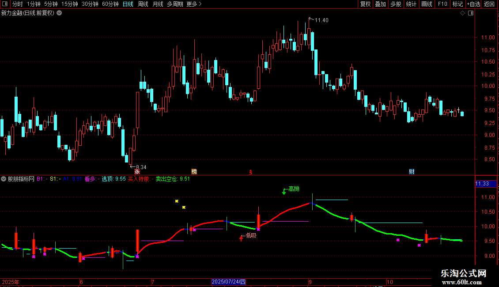499x287 pixels.
Task: Click the S1 indicator label
Action: pyautogui.click(x=53, y=179)
